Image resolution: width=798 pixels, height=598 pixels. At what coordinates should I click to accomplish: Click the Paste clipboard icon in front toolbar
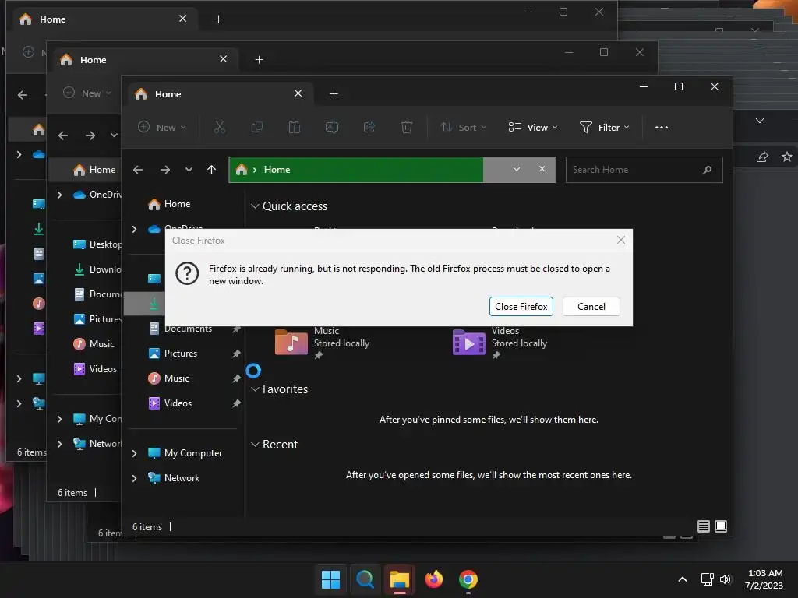[x=294, y=127]
